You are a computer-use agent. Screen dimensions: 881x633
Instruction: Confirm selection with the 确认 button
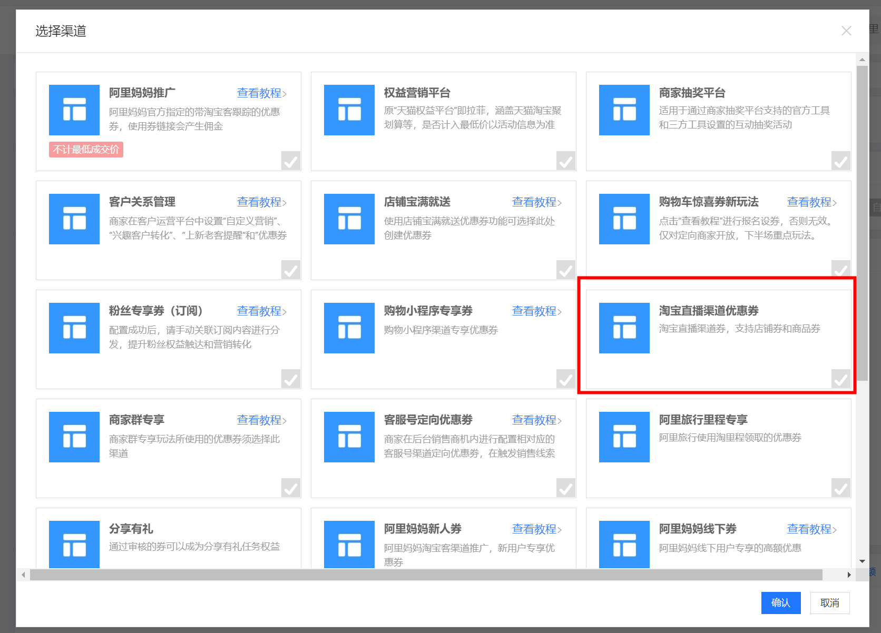click(x=781, y=603)
